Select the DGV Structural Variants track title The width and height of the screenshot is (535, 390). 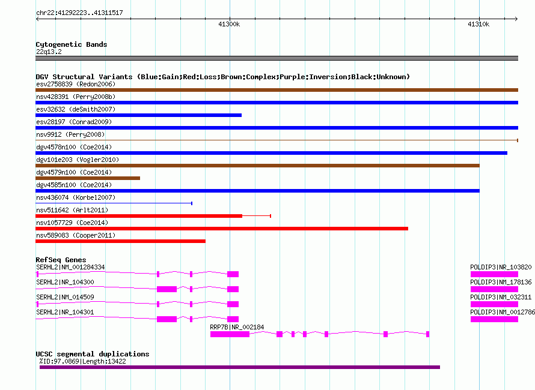click(x=222, y=77)
